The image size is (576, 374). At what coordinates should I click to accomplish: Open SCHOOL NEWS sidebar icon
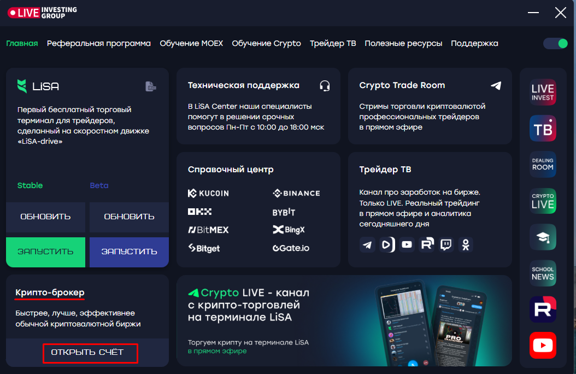(543, 273)
